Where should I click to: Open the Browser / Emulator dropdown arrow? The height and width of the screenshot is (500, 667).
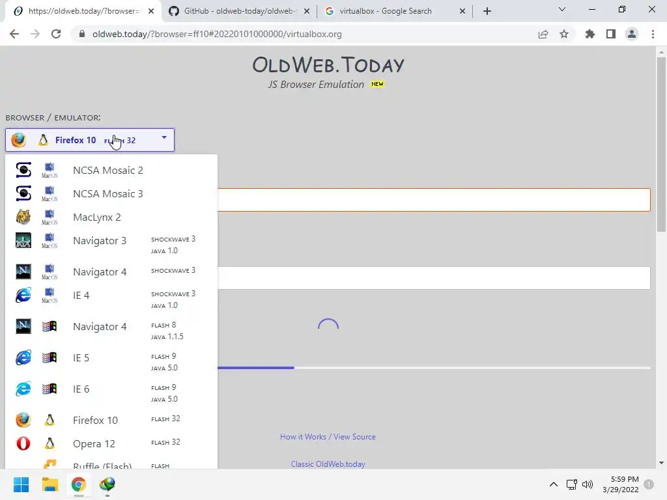164,137
